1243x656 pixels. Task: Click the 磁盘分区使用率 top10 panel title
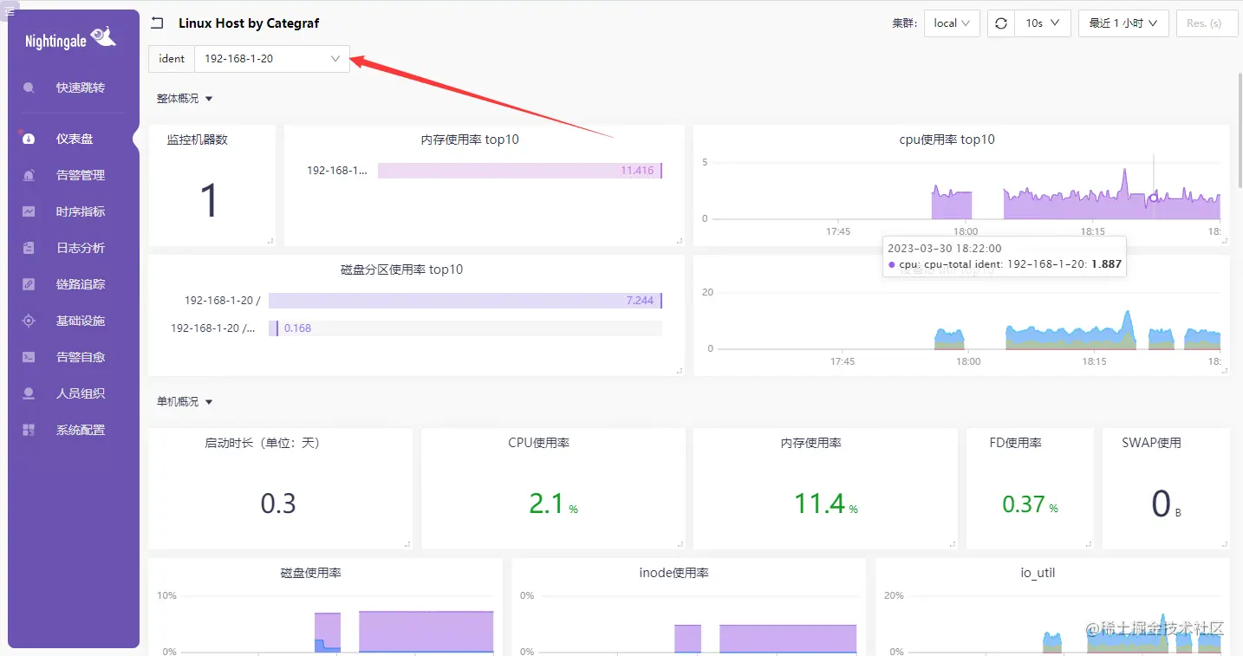(401, 270)
